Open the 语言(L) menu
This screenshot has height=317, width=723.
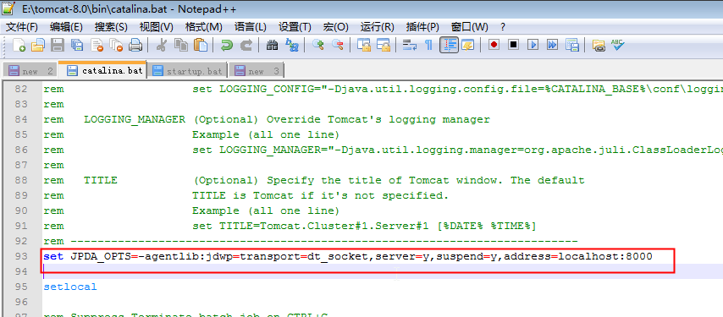point(250,27)
